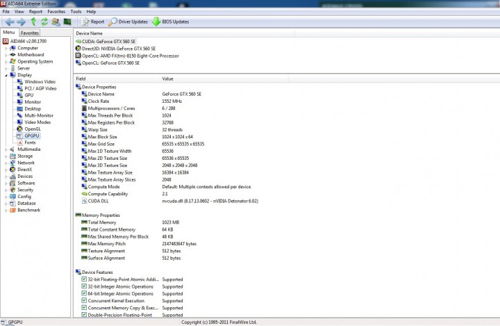The width and height of the screenshot is (500, 326).
Task: Refresh using the green circular arrows icon
Action: [44, 22]
